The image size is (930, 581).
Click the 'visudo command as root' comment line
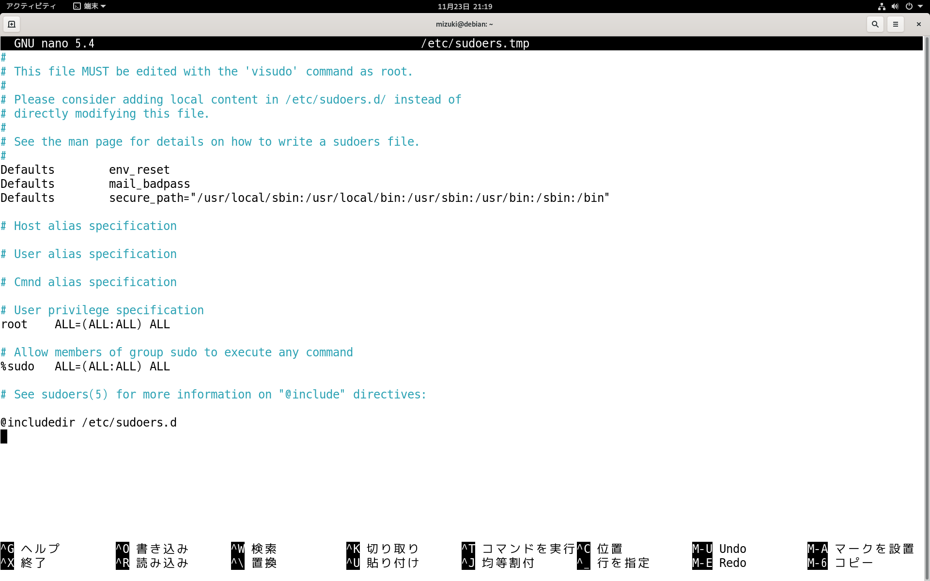point(207,72)
